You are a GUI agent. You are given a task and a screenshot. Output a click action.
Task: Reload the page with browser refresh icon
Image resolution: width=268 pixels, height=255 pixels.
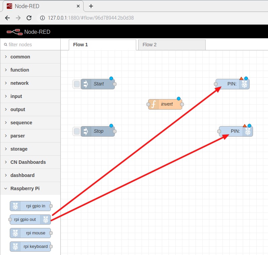click(x=29, y=18)
